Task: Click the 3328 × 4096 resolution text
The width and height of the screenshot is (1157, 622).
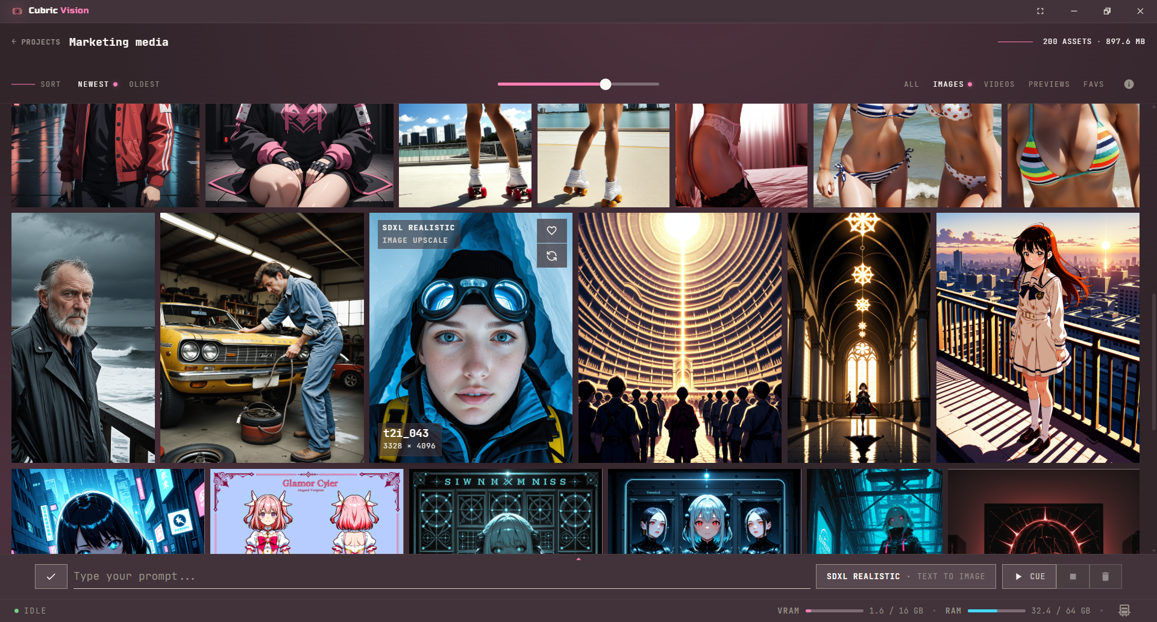Action: 409,446
